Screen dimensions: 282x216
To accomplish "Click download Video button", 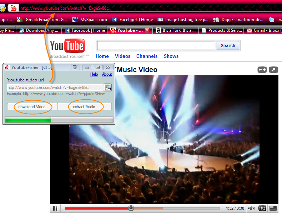I will tap(32, 107).
